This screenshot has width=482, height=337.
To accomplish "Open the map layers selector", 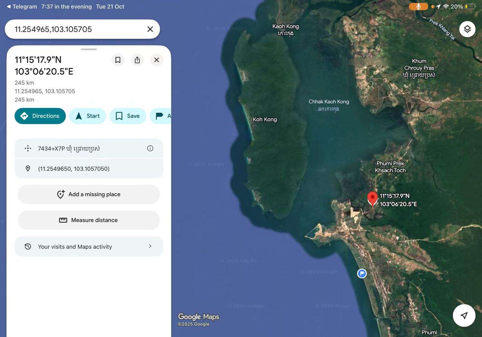I will pos(467,29).
